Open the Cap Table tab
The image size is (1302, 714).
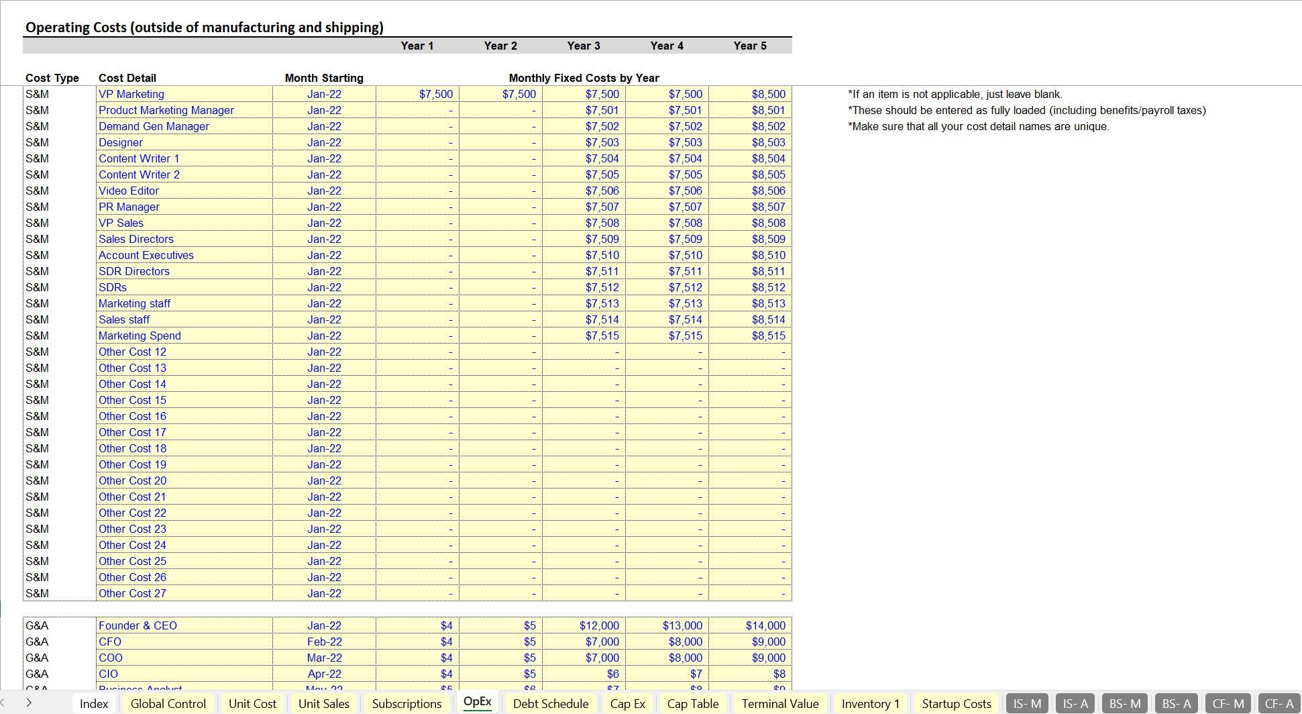click(693, 703)
